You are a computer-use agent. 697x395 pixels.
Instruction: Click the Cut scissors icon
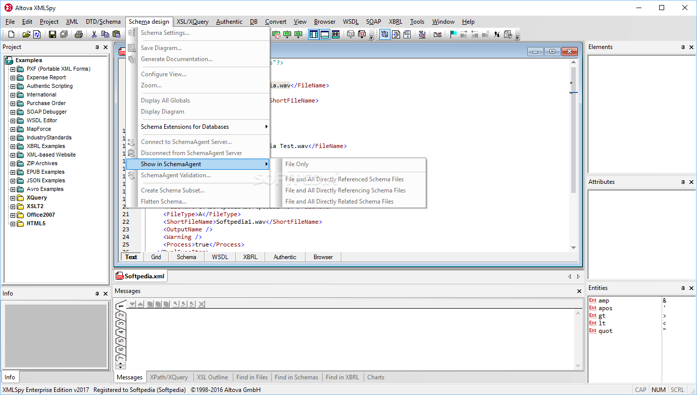[x=94, y=34]
